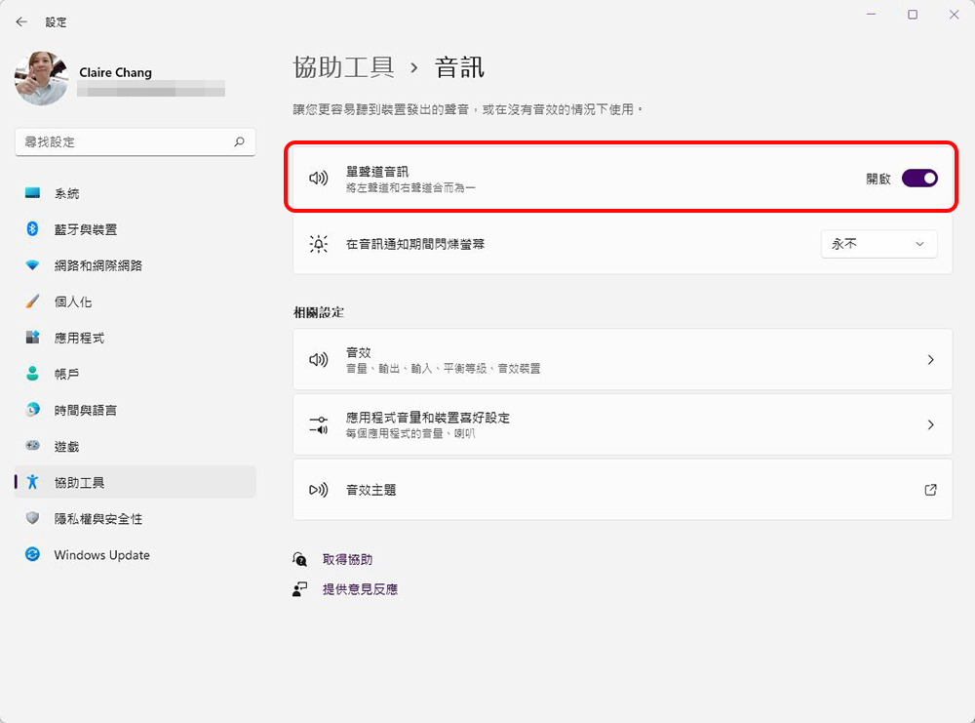This screenshot has height=723, width=975.
Task: Go to 時間與語言 settings
Action: point(86,410)
